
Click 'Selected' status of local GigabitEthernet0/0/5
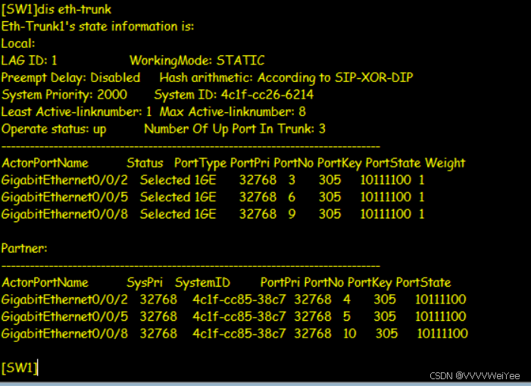(165, 197)
